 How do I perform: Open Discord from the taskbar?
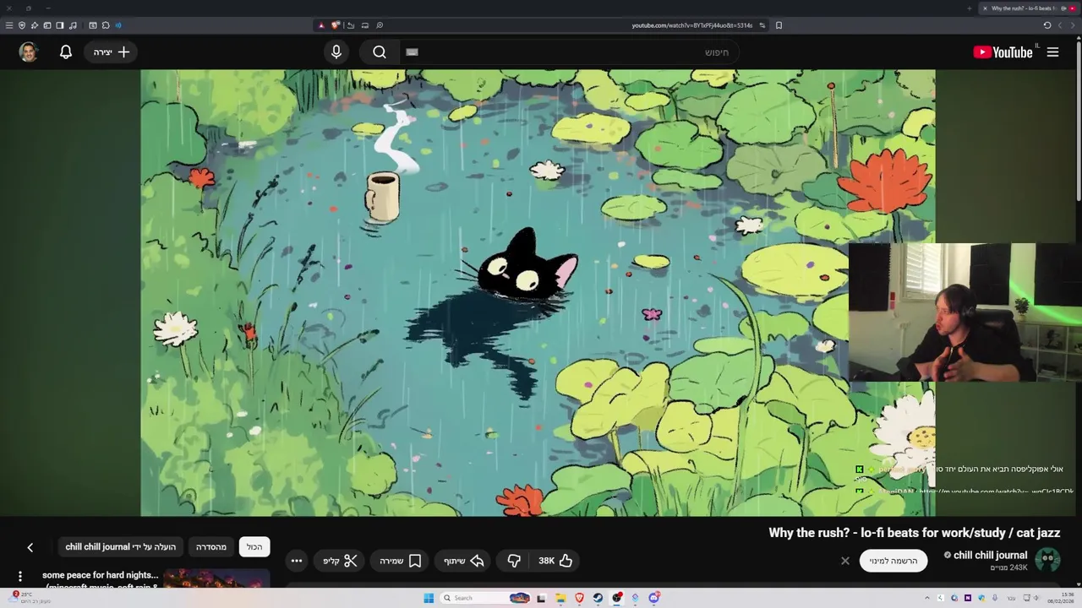click(653, 598)
